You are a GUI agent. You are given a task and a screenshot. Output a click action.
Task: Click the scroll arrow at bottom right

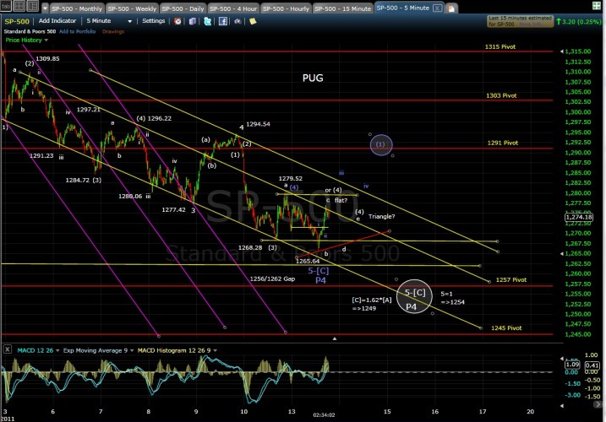click(x=598, y=404)
